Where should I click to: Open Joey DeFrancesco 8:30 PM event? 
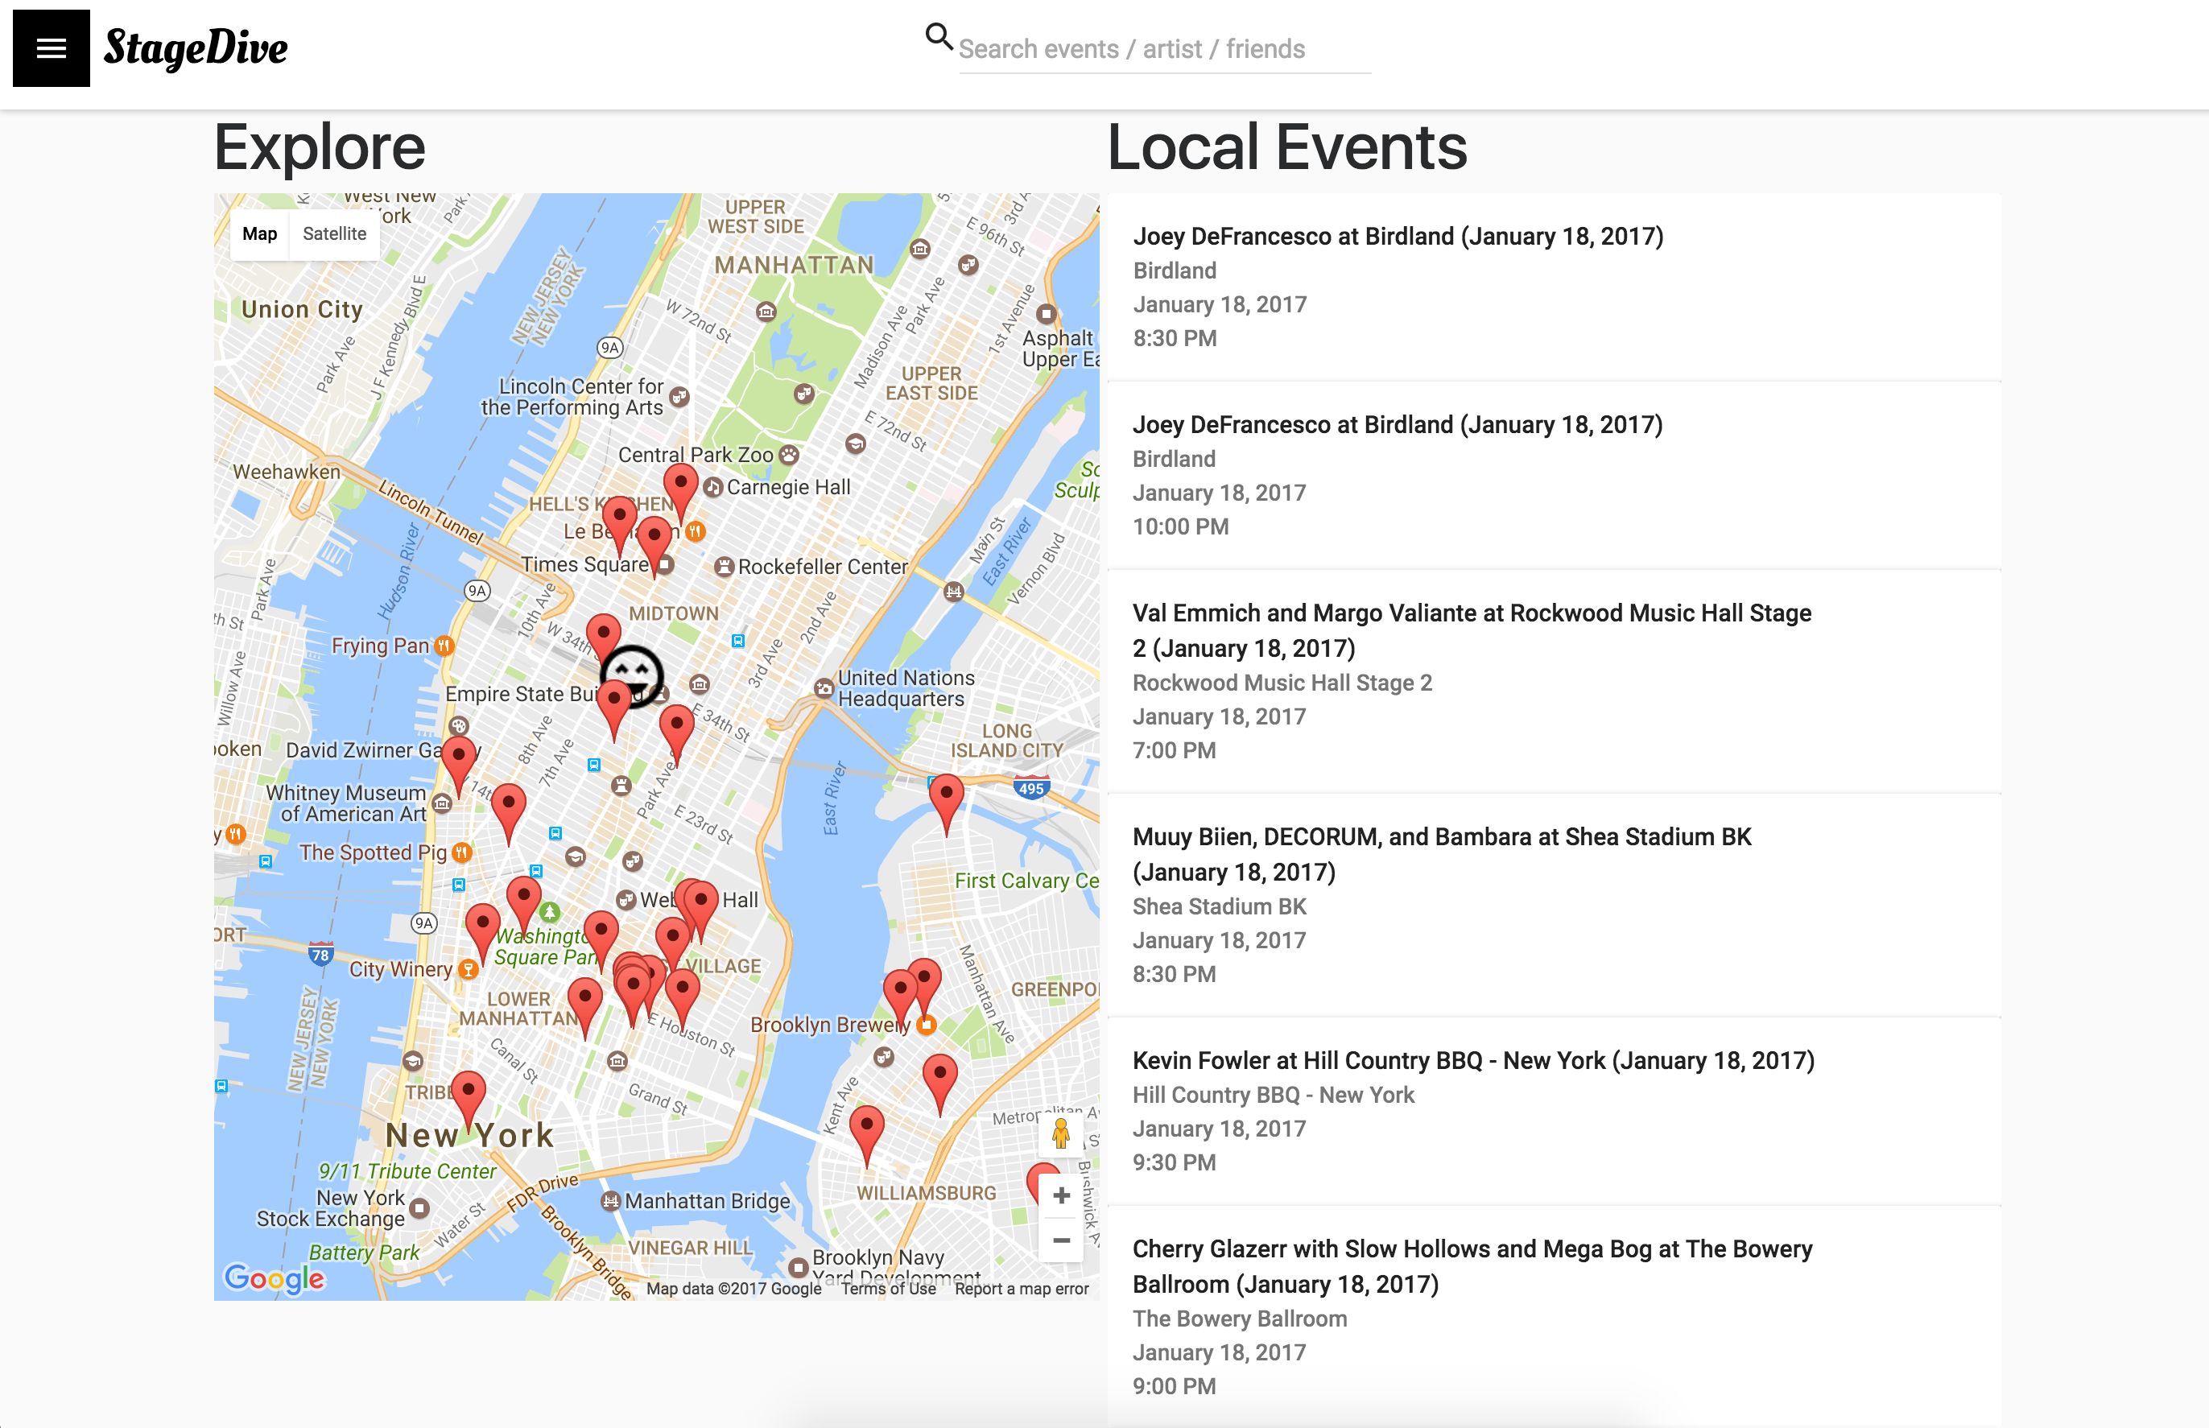click(x=1397, y=237)
